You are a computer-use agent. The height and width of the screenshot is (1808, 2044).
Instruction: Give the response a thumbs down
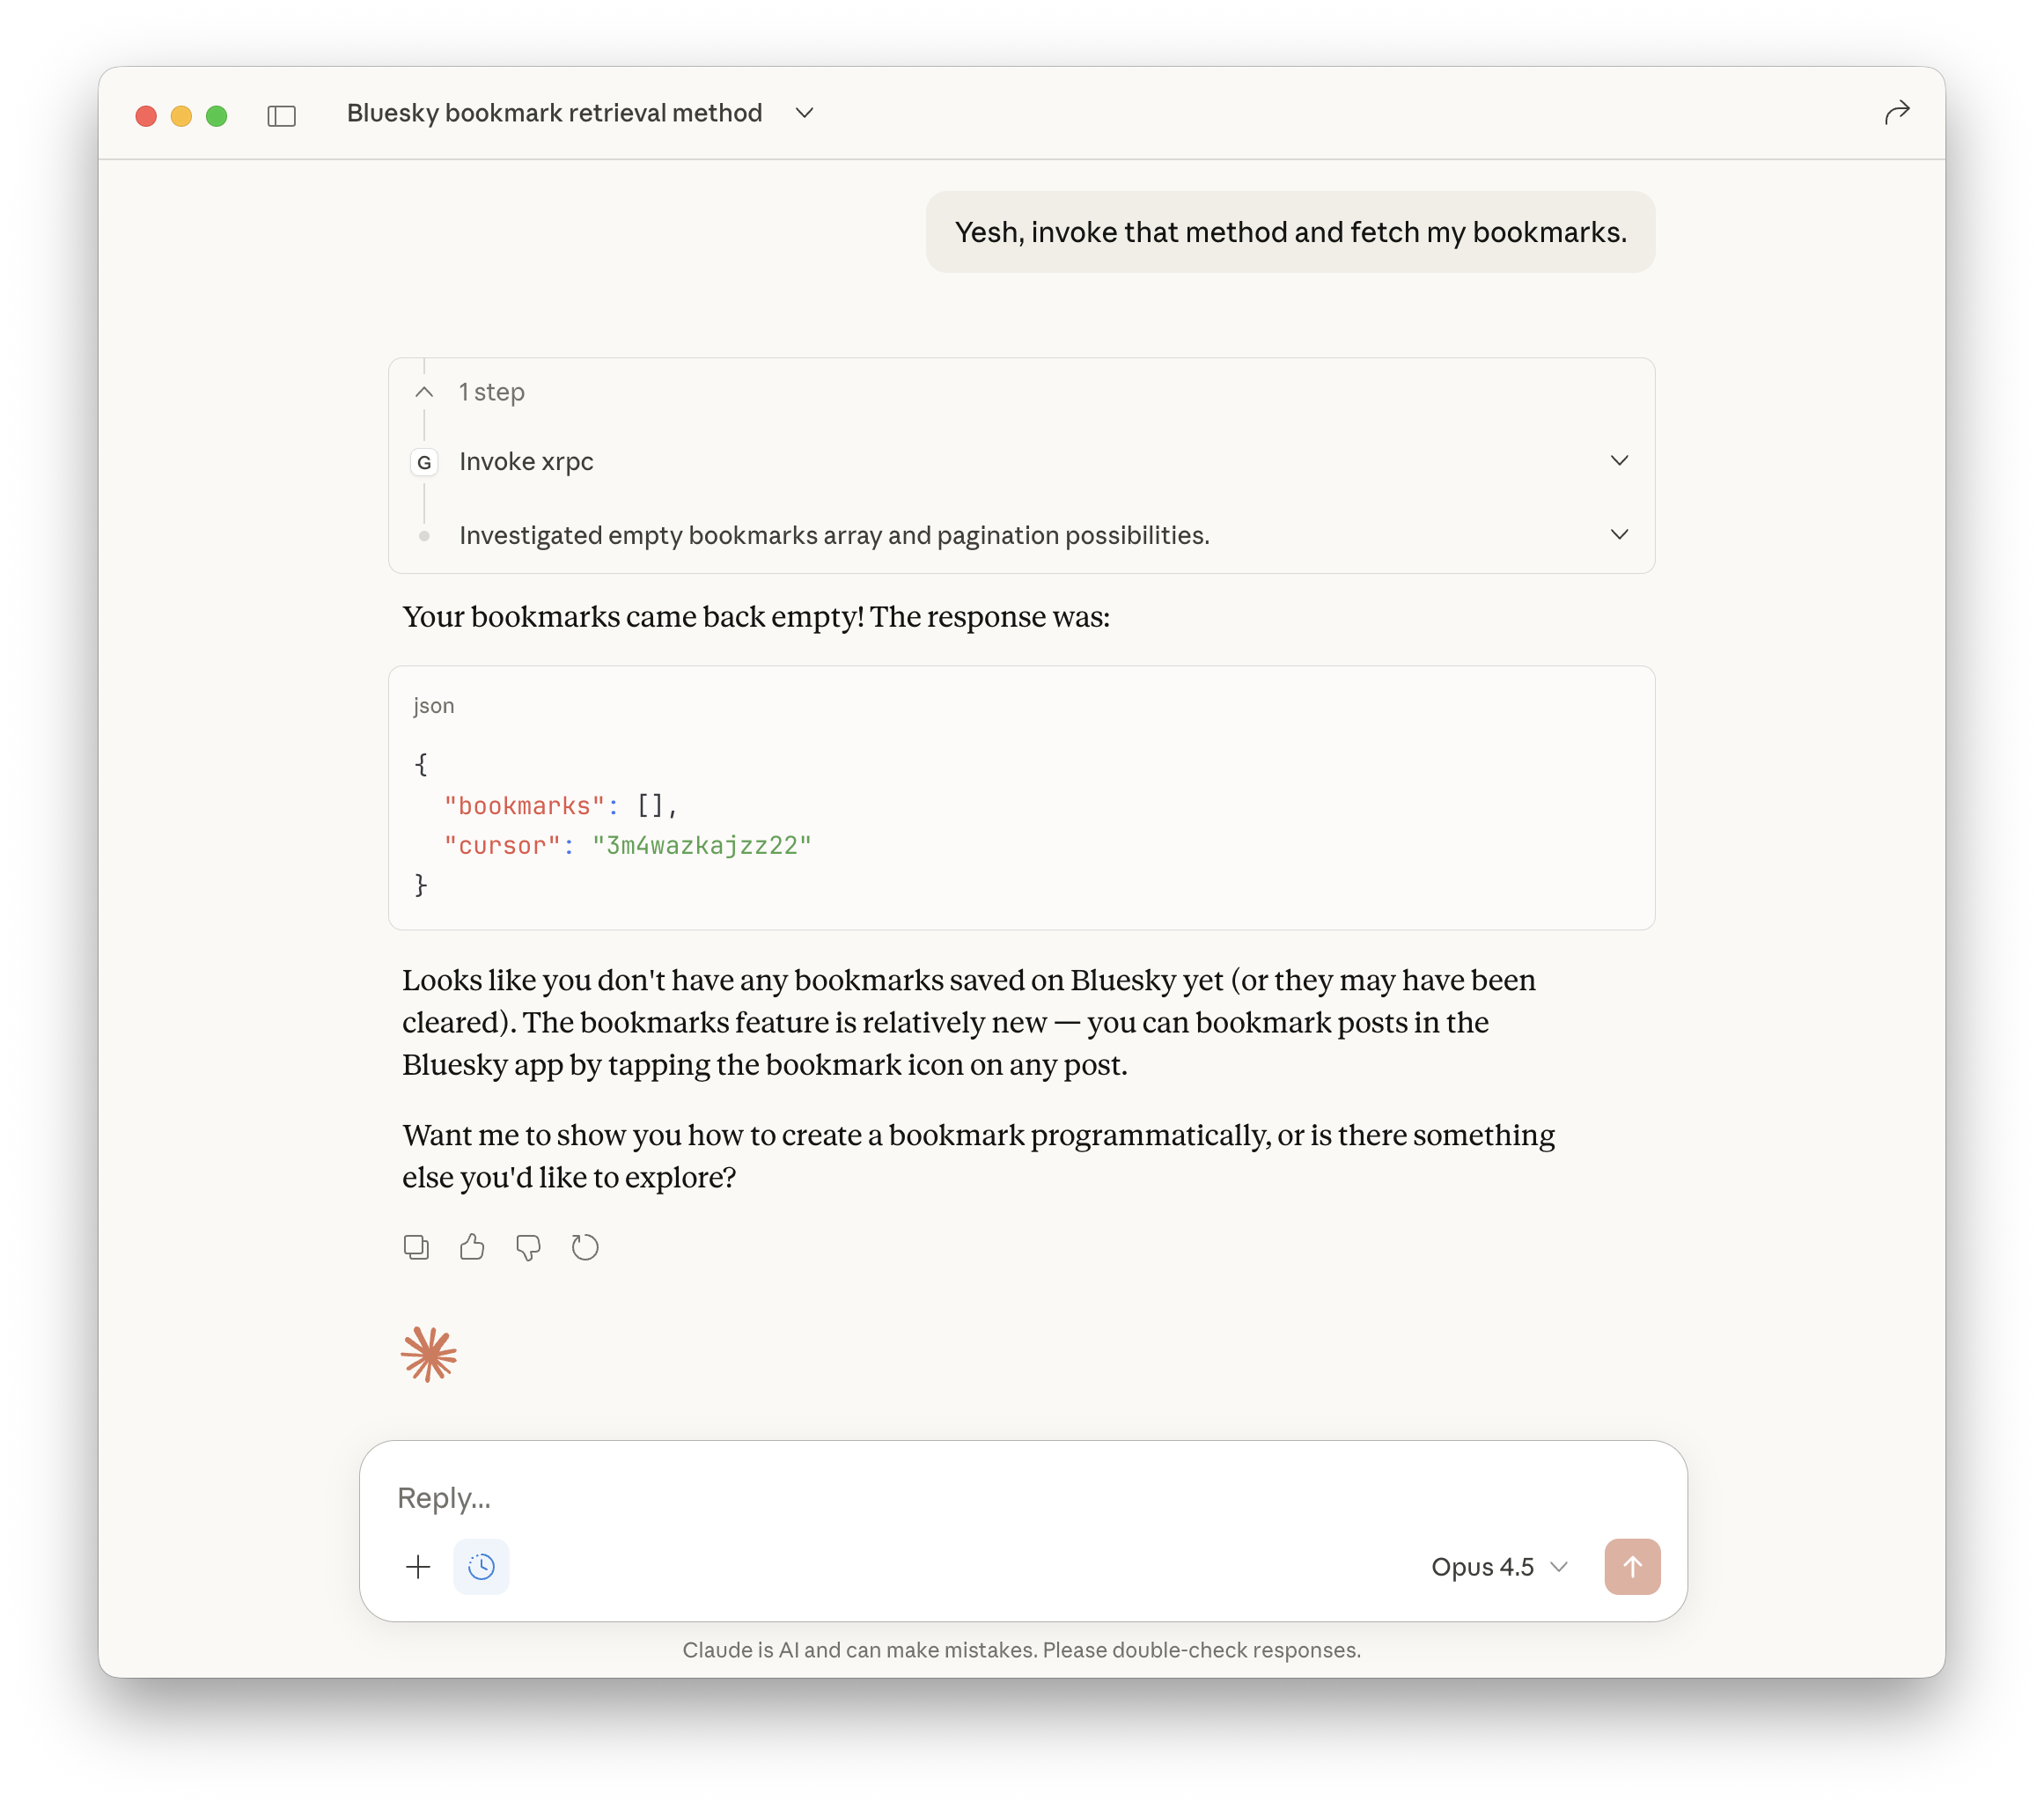point(528,1247)
